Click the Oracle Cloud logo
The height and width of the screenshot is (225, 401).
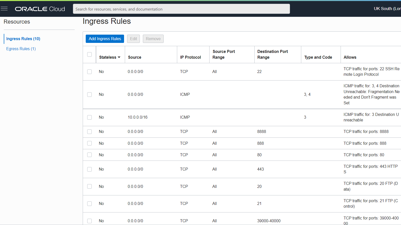click(40, 9)
